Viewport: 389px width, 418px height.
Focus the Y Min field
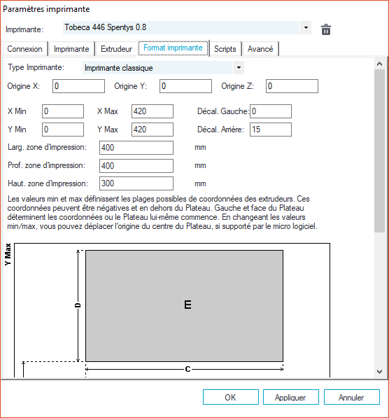[63, 130]
